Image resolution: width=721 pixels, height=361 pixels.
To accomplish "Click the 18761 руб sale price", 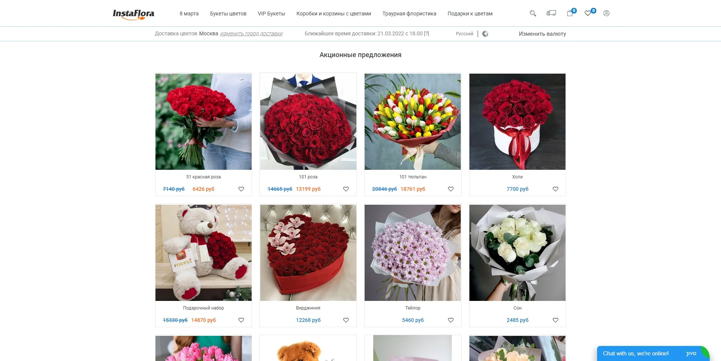I will point(413,189).
